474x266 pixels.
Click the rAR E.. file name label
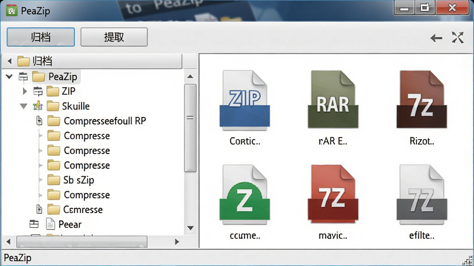tap(333, 141)
